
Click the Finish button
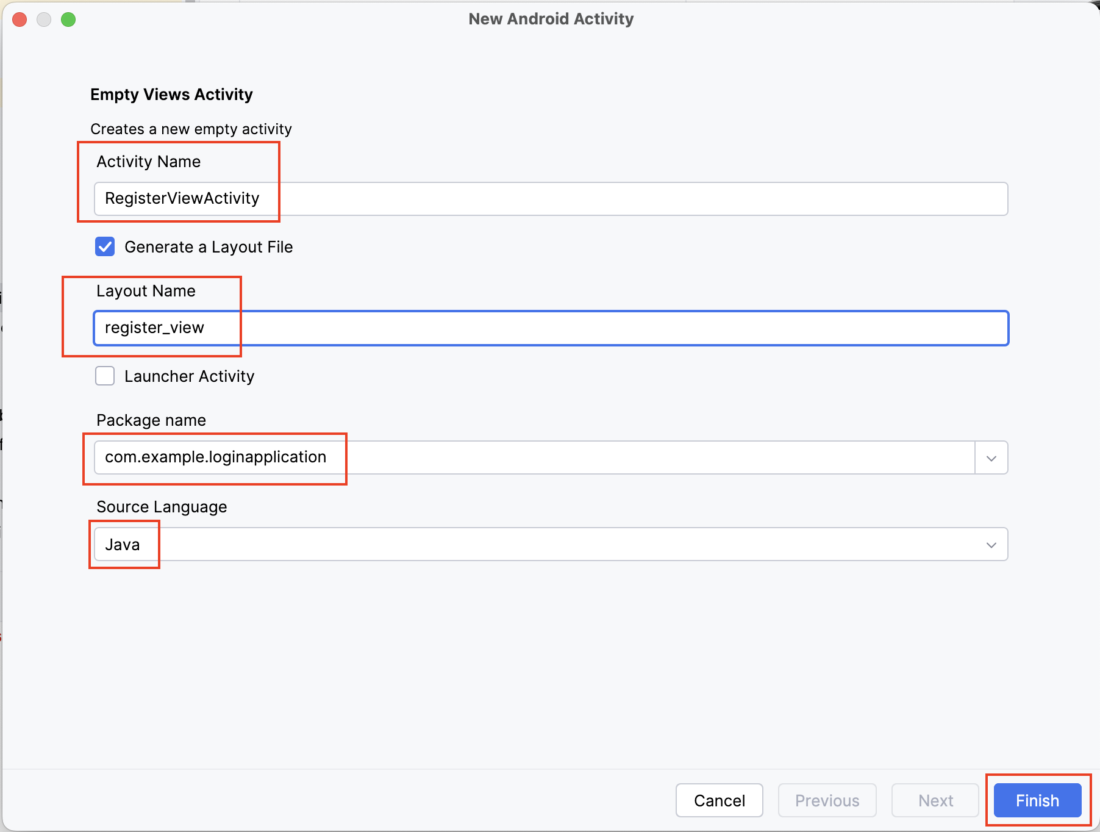pos(1037,800)
